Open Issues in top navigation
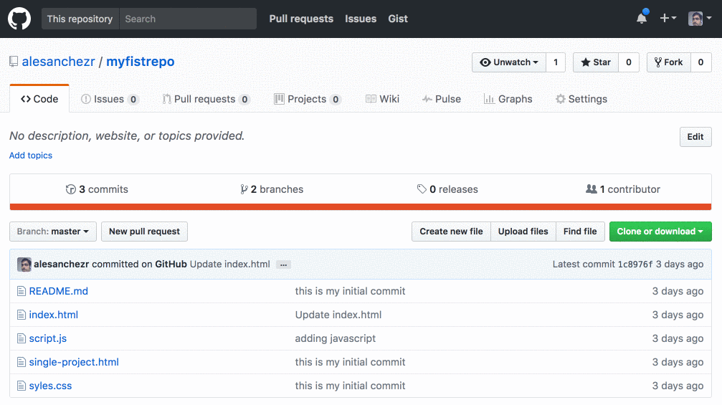This screenshot has width=722, height=405. [361, 19]
